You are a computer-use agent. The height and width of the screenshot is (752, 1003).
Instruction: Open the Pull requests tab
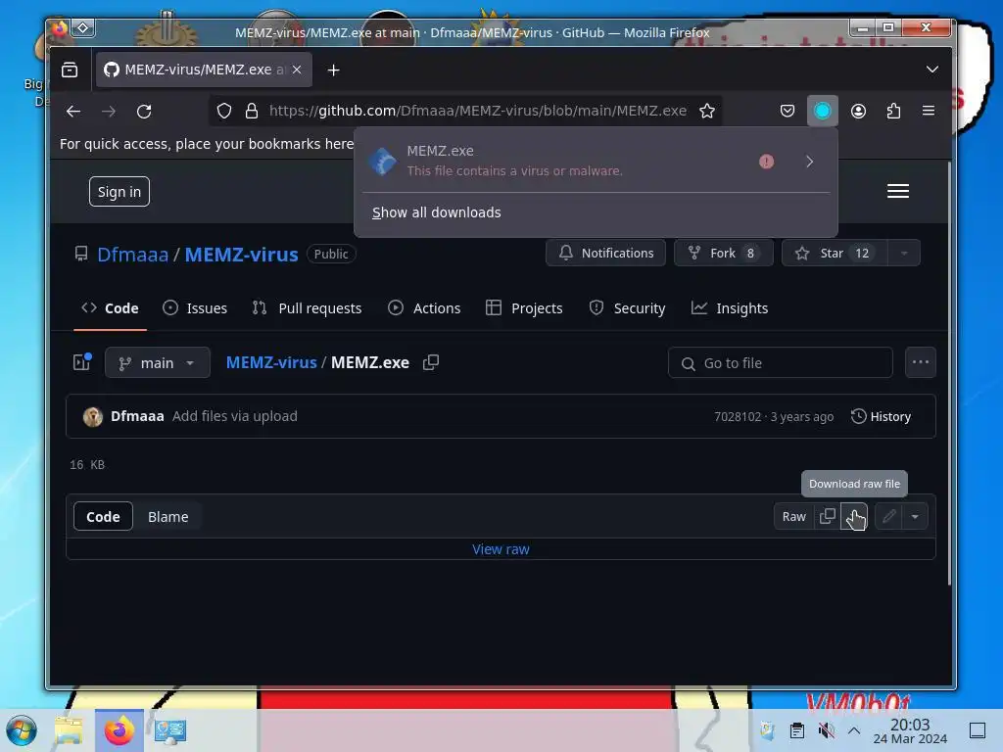point(307,308)
